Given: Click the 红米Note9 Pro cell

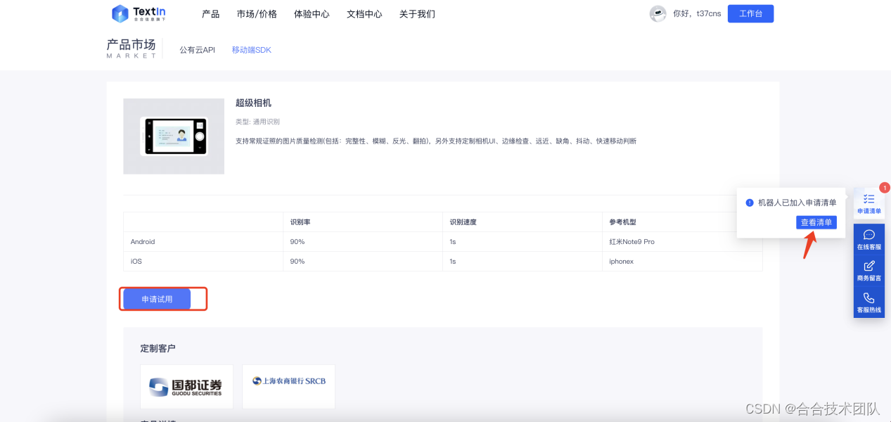Looking at the screenshot, I should tap(632, 241).
